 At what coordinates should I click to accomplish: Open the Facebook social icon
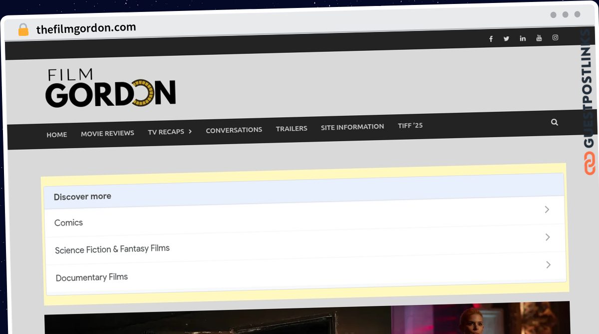tap(491, 39)
